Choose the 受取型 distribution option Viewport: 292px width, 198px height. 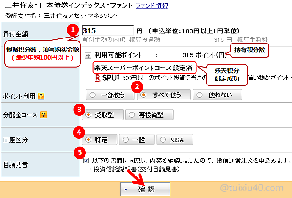point(102,115)
